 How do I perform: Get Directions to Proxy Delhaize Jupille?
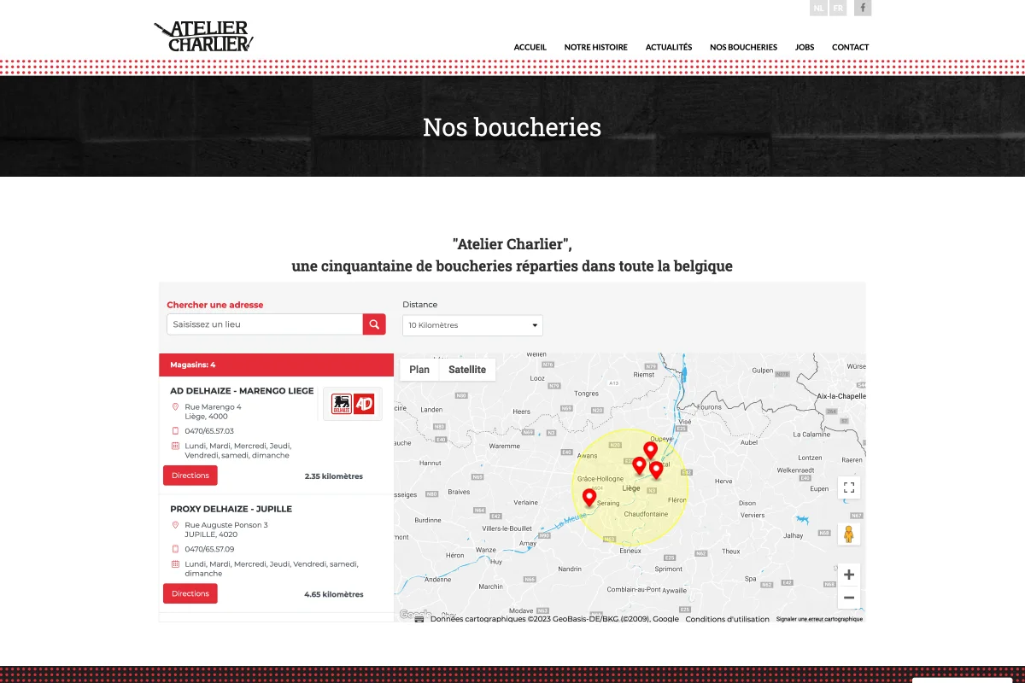point(190,593)
